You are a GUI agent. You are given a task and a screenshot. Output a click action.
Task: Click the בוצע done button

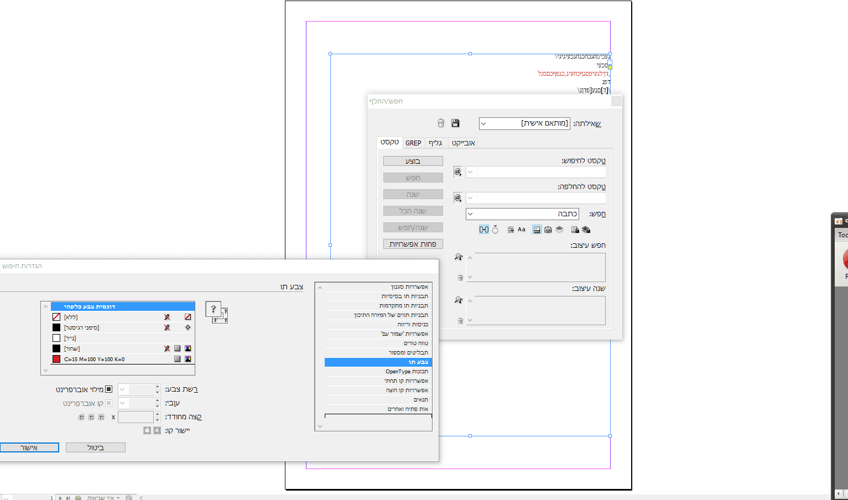(x=413, y=161)
